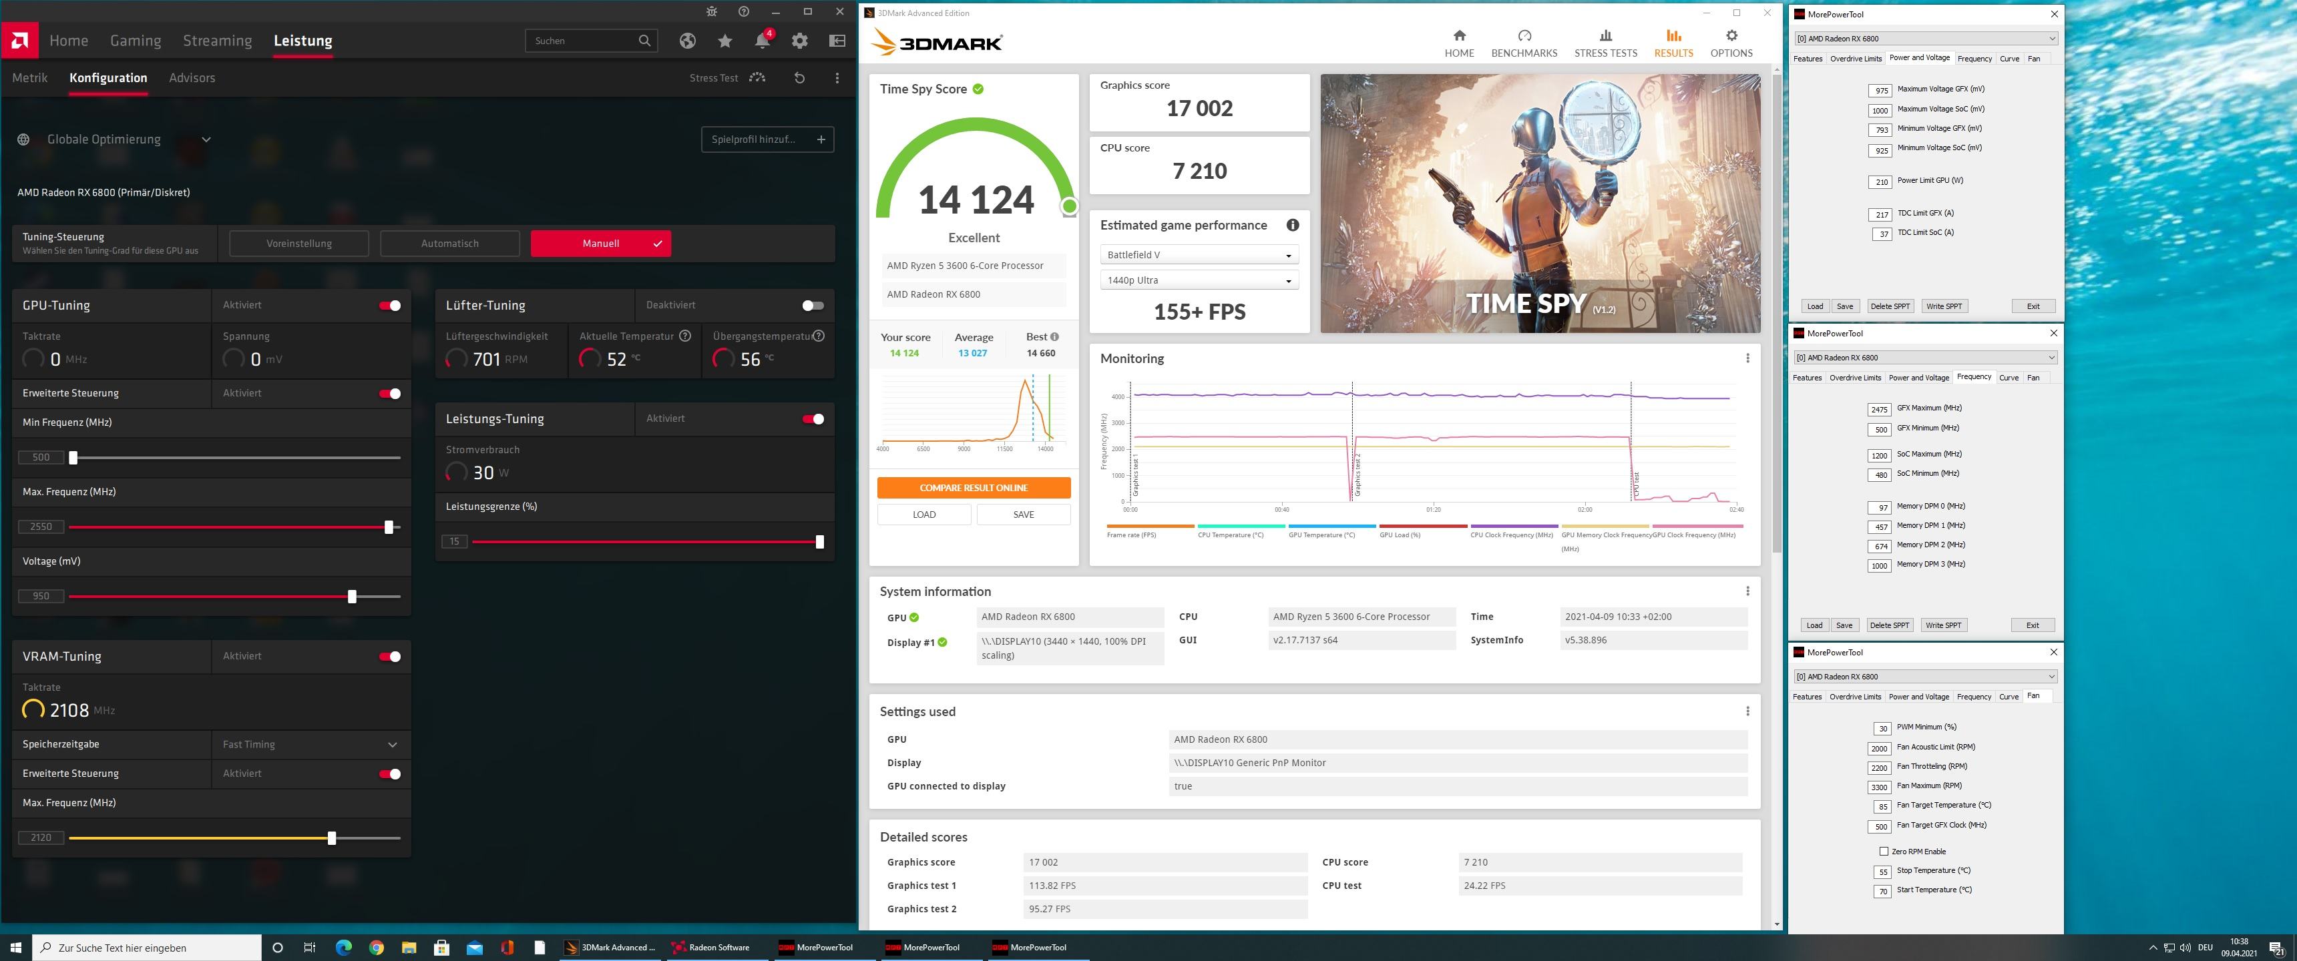Open GPU selector in middle MorePowerTool window

coord(1926,358)
